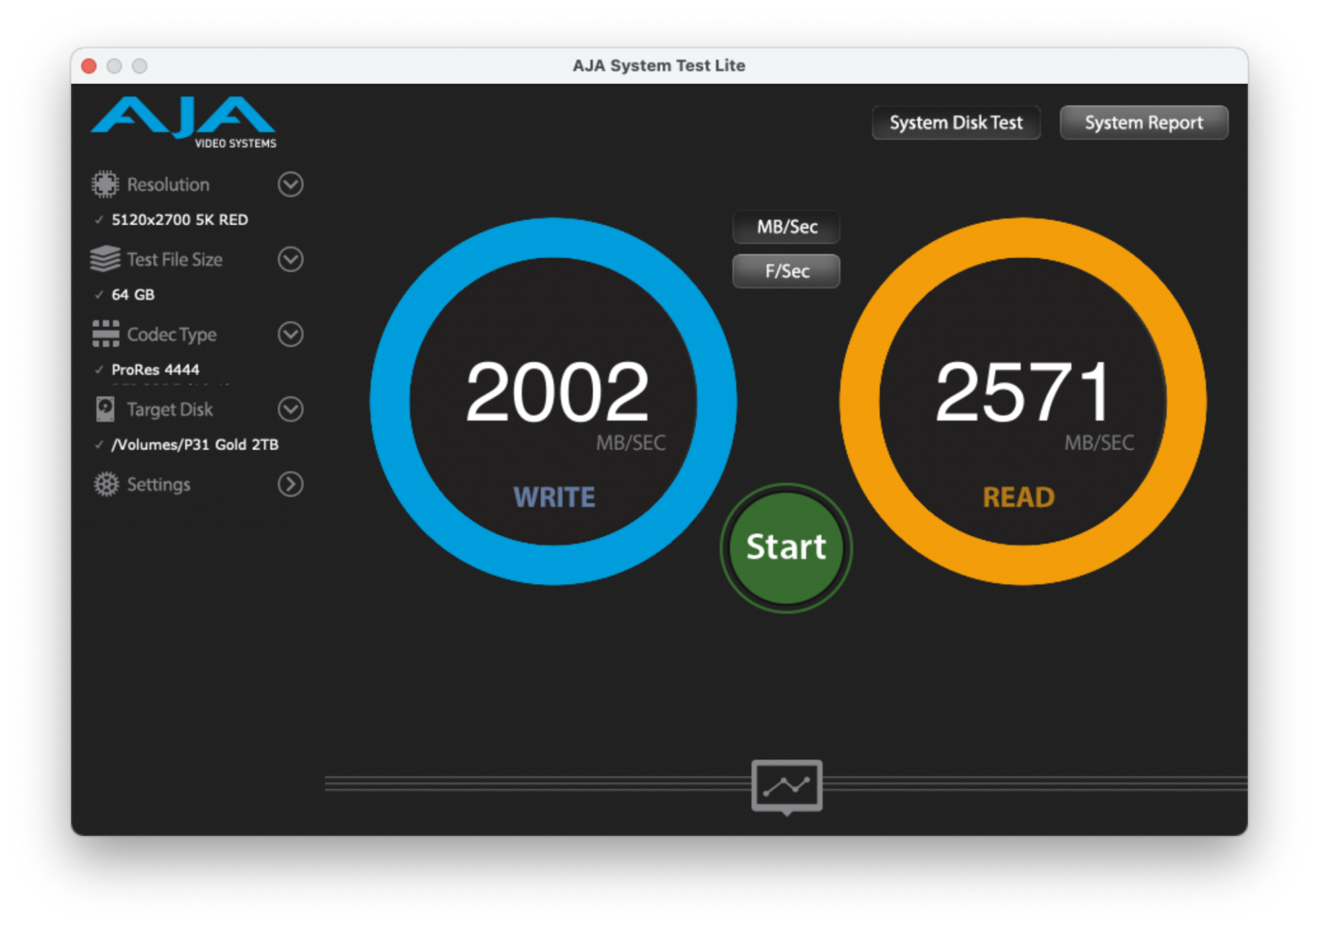Expand the Test File Size dropdown arrow
Image resolution: width=1319 pixels, height=930 pixels.
(290, 259)
